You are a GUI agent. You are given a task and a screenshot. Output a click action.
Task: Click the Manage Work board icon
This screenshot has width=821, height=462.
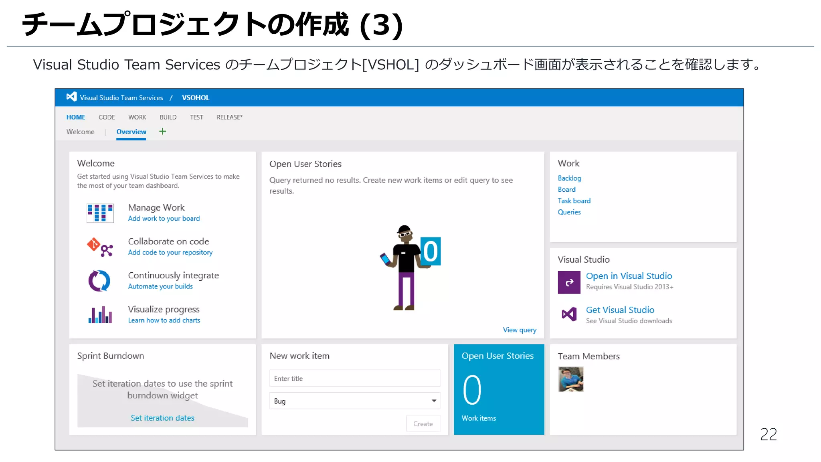[x=100, y=213]
